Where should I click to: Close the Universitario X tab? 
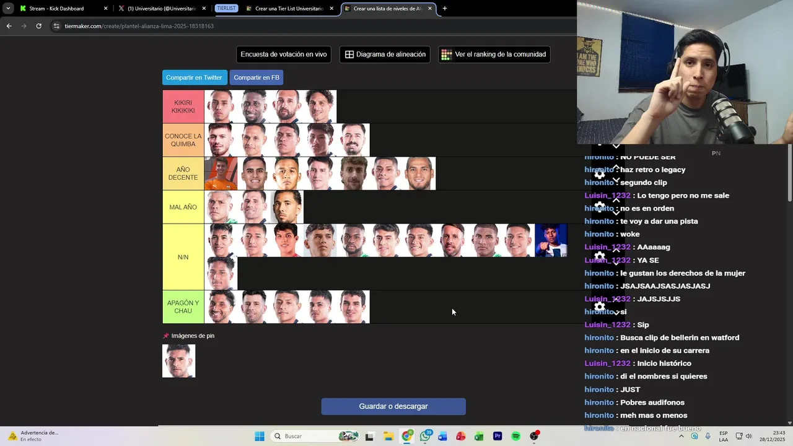pos(204,9)
